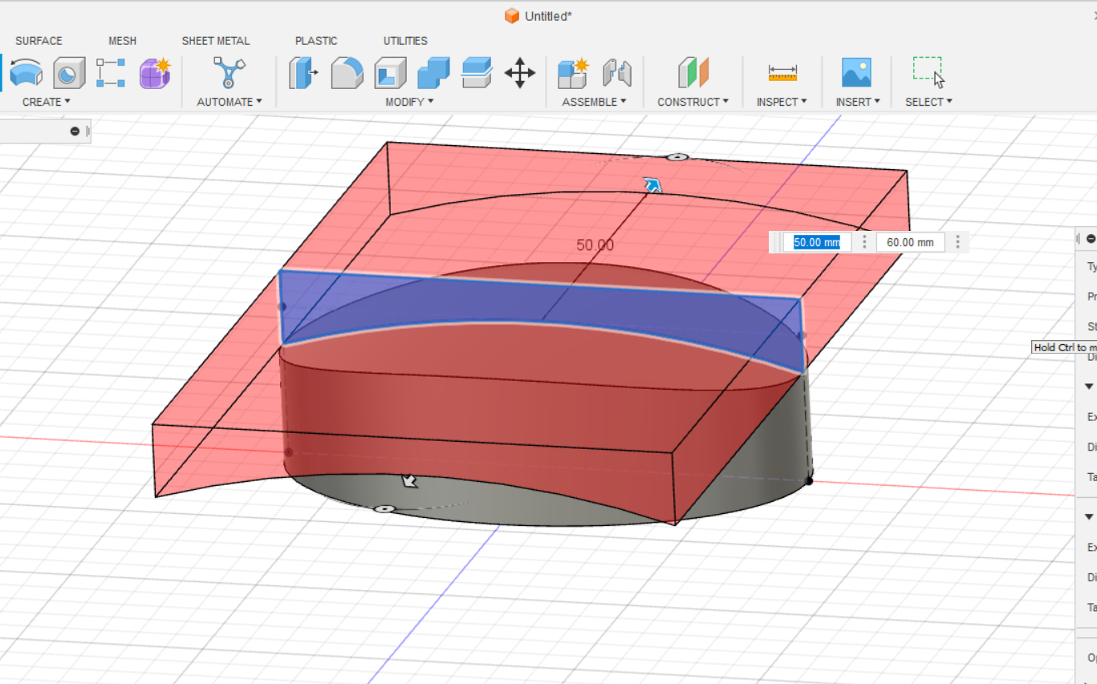The height and width of the screenshot is (684, 1097).
Task: Open options menu beside 60.00 mm field
Action: (957, 242)
